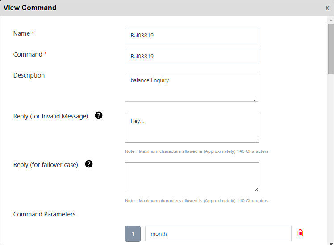334x245 pixels.
Task: Delete the month parameter with the trash icon
Action: (301, 233)
